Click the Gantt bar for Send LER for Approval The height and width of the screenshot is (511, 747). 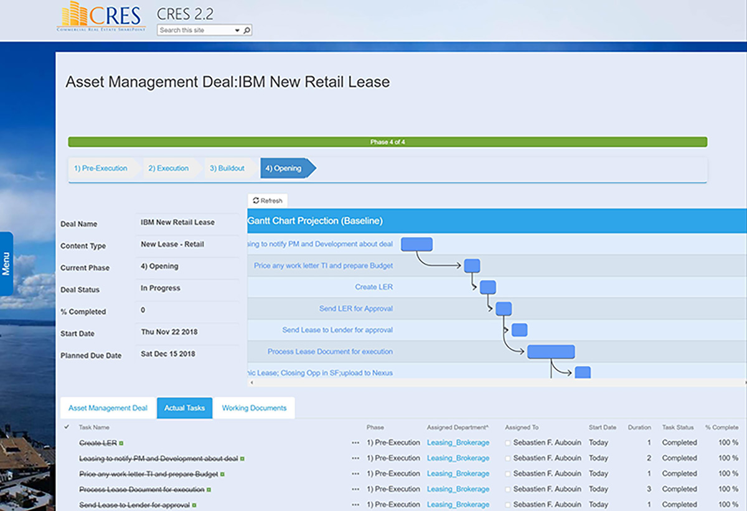pyautogui.click(x=504, y=309)
